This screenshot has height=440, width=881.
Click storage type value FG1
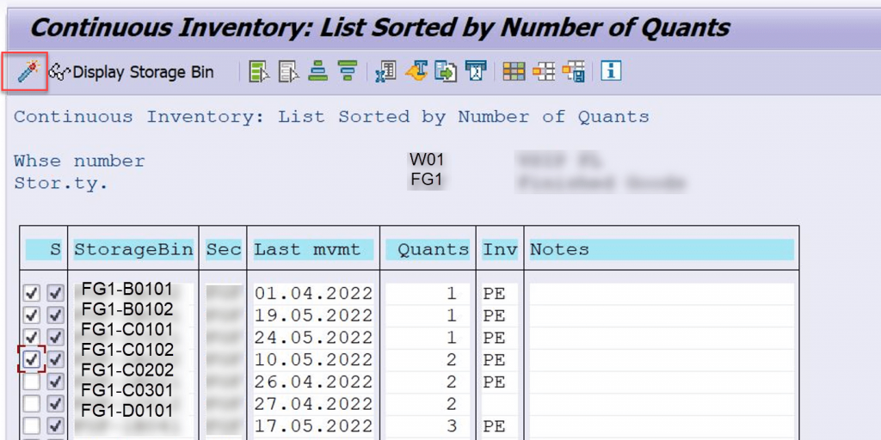(427, 180)
